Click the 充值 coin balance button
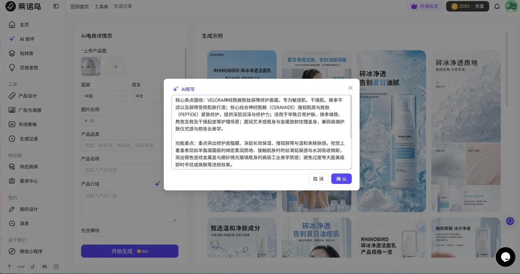This screenshot has width=520, height=274. point(467,6)
